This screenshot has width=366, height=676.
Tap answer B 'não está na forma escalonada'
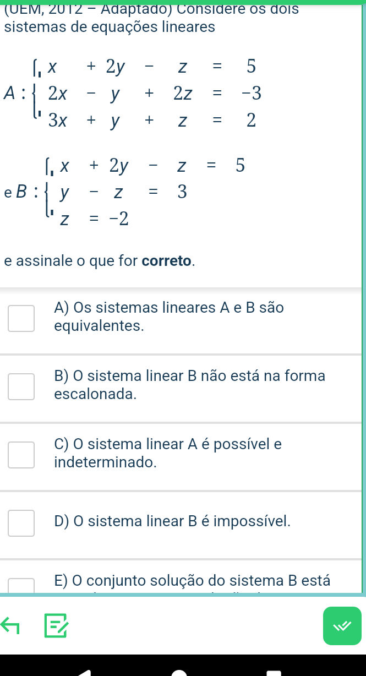click(189, 384)
